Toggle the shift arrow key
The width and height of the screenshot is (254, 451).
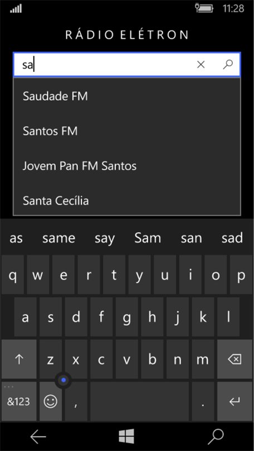19,359
